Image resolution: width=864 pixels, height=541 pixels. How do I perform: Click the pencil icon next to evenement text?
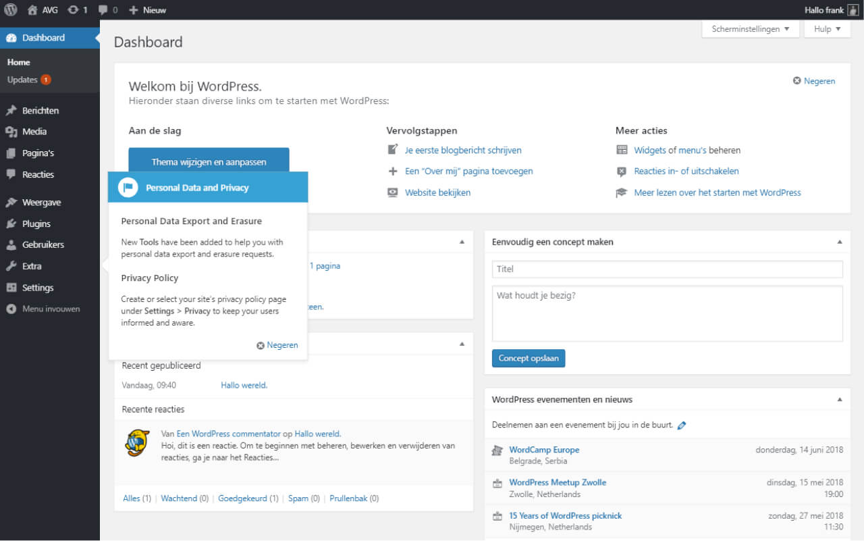682,425
